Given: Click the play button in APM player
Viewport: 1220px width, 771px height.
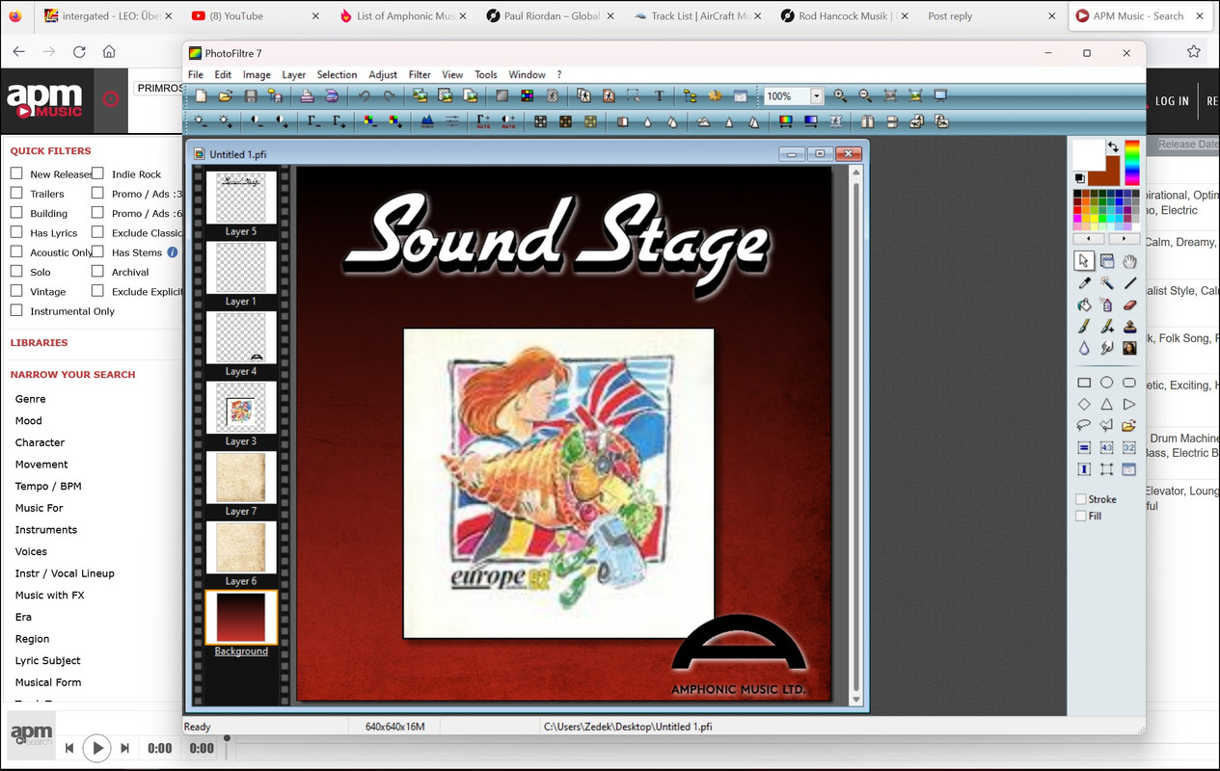Looking at the screenshot, I should click(96, 748).
